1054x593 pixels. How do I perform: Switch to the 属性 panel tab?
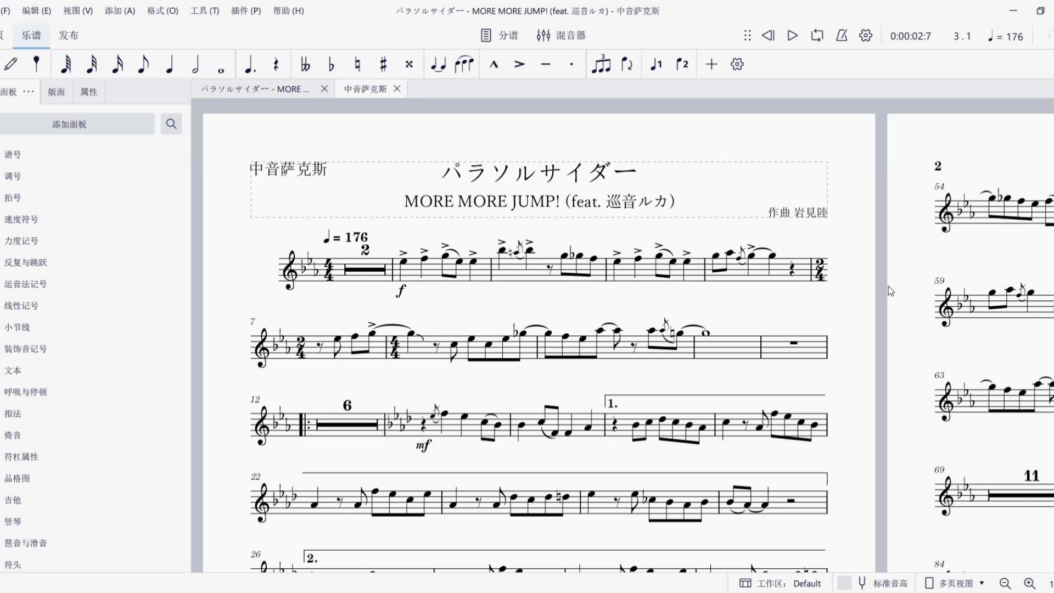pos(88,92)
